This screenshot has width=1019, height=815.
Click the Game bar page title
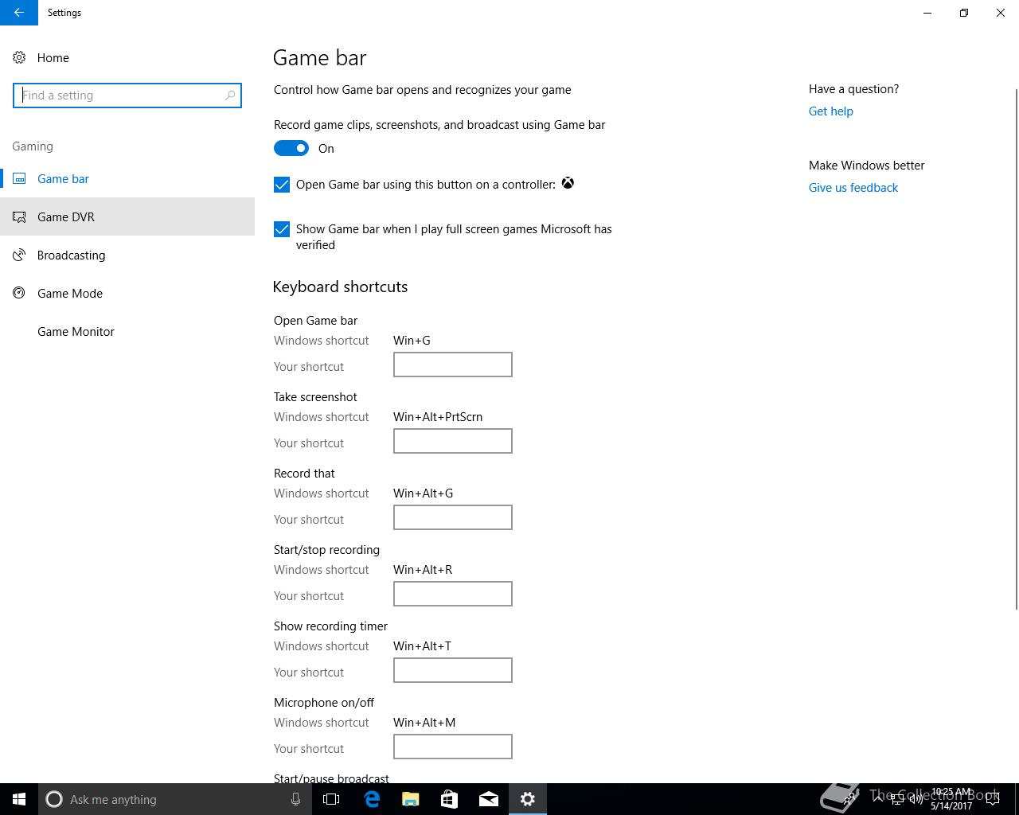point(319,57)
